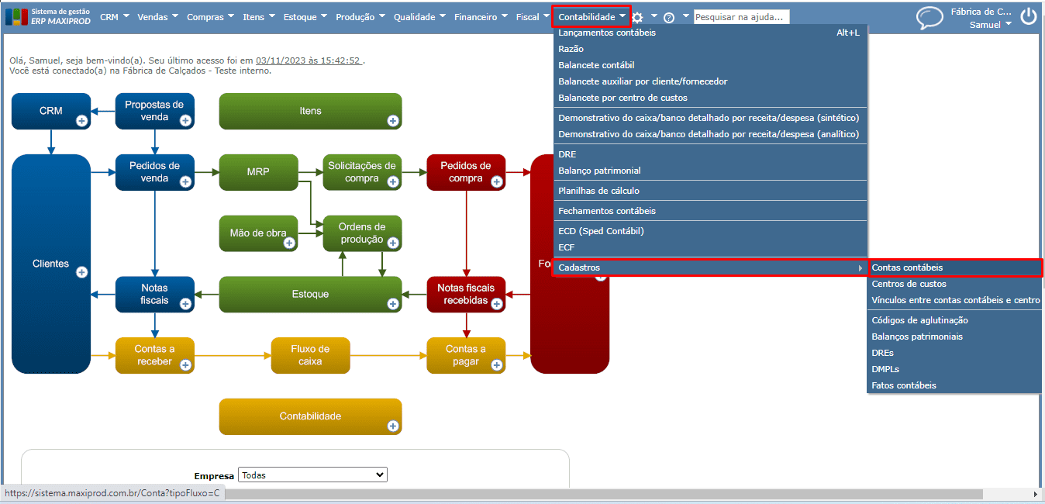This screenshot has width=1045, height=504.
Task: Select Lançamentos contábeis menu entry
Action: (710, 33)
